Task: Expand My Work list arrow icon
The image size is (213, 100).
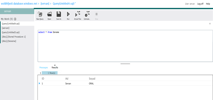Action: coord(15,19)
